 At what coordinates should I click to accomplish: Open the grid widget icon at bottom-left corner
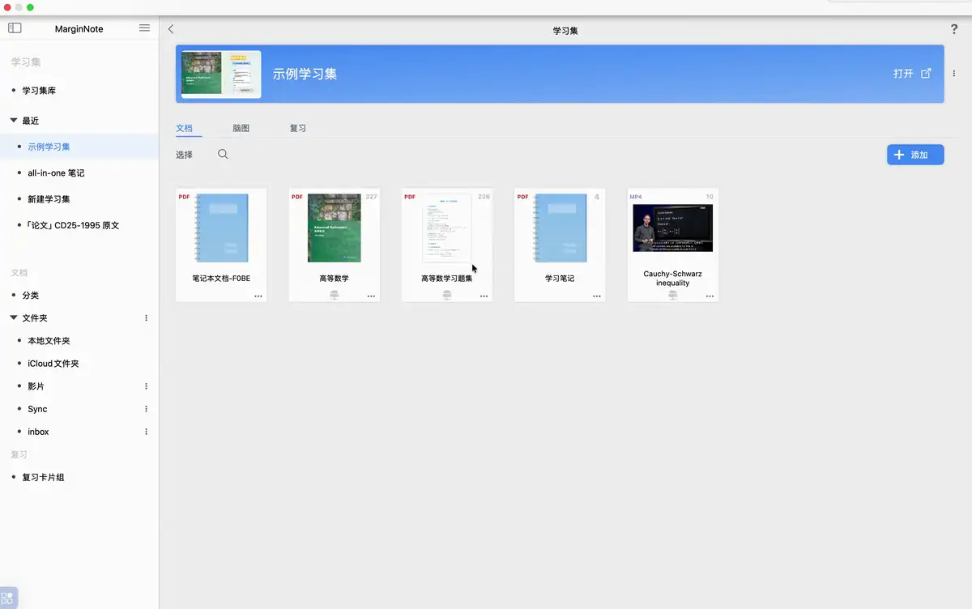click(x=7, y=598)
